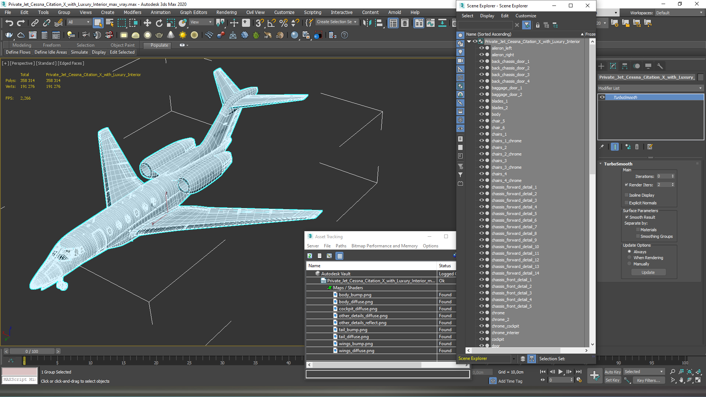Uncheck the Smooth Result checkbox
Viewport: 706px width, 397px height.
(627, 217)
